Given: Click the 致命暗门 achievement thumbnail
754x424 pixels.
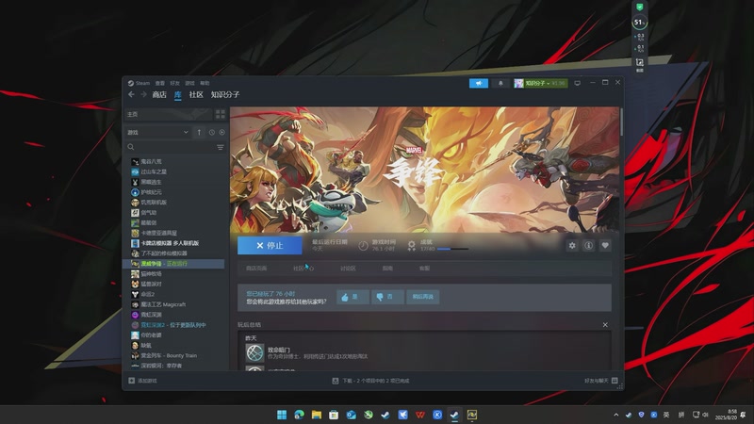Looking at the screenshot, I should pos(254,352).
